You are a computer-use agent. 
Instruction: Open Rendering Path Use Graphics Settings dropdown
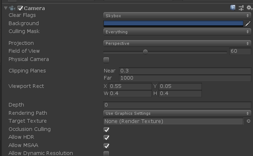177,113
